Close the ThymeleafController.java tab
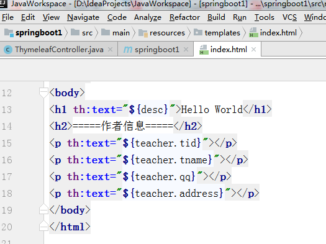This screenshot has height=244, width=326. (x=110, y=50)
